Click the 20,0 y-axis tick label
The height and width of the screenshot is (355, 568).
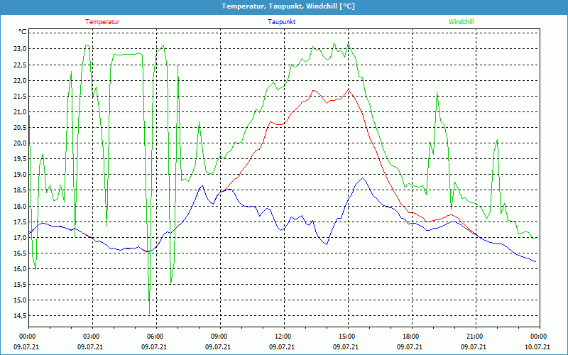point(18,143)
